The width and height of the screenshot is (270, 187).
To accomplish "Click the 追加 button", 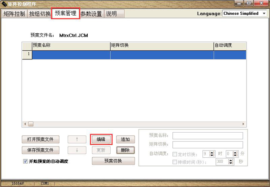I will coord(126,139).
